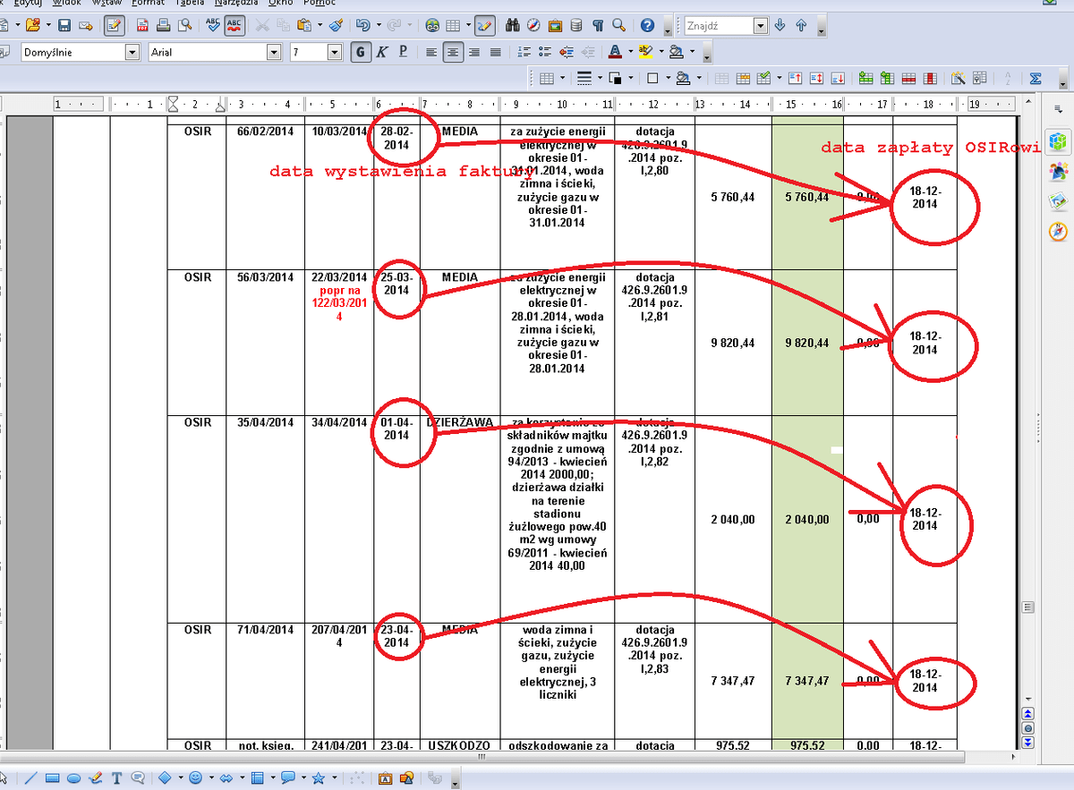The height and width of the screenshot is (790, 1074).
Task: Select the Text box tool
Action: (116, 777)
